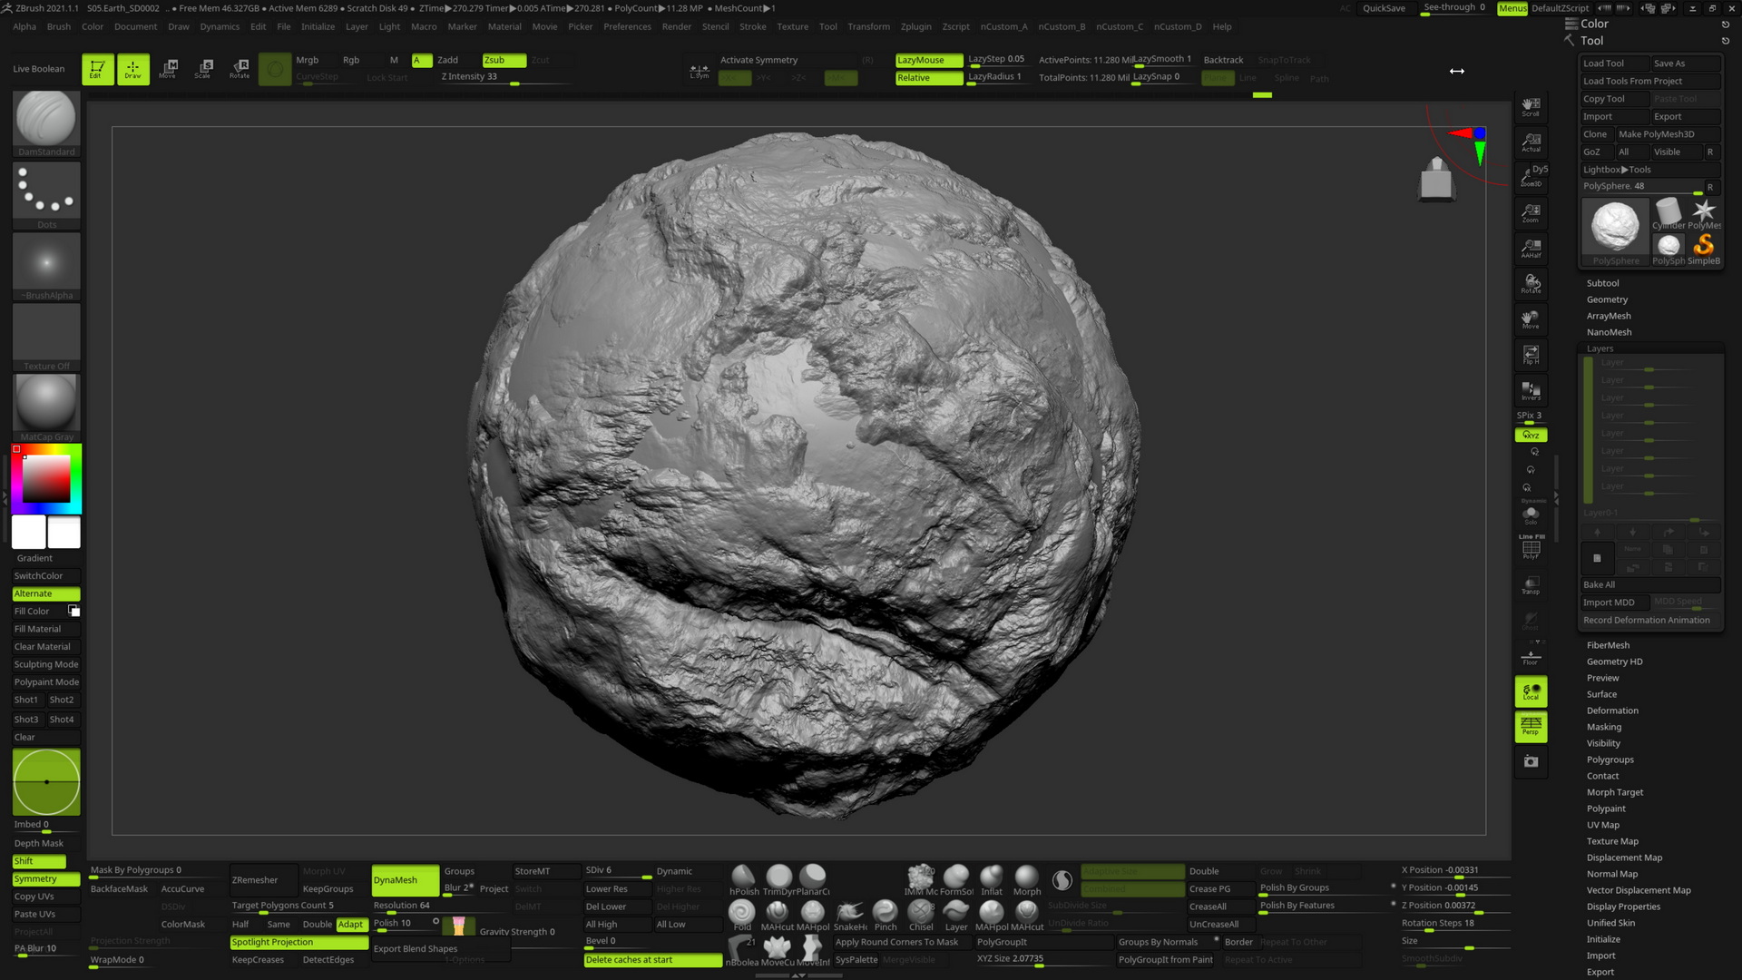
Task: Click the DynaMesh button
Action: click(x=405, y=879)
